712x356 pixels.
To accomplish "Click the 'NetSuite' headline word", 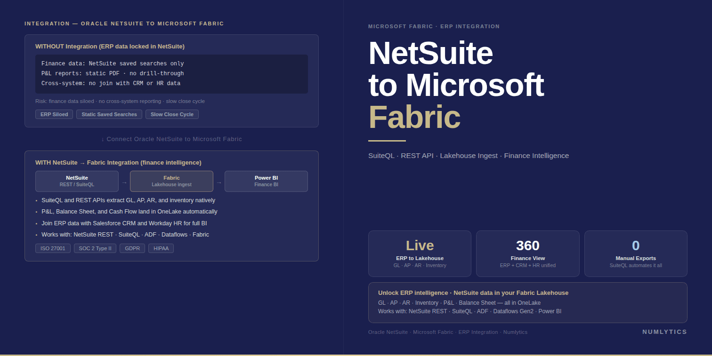I will click(x=430, y=53).
